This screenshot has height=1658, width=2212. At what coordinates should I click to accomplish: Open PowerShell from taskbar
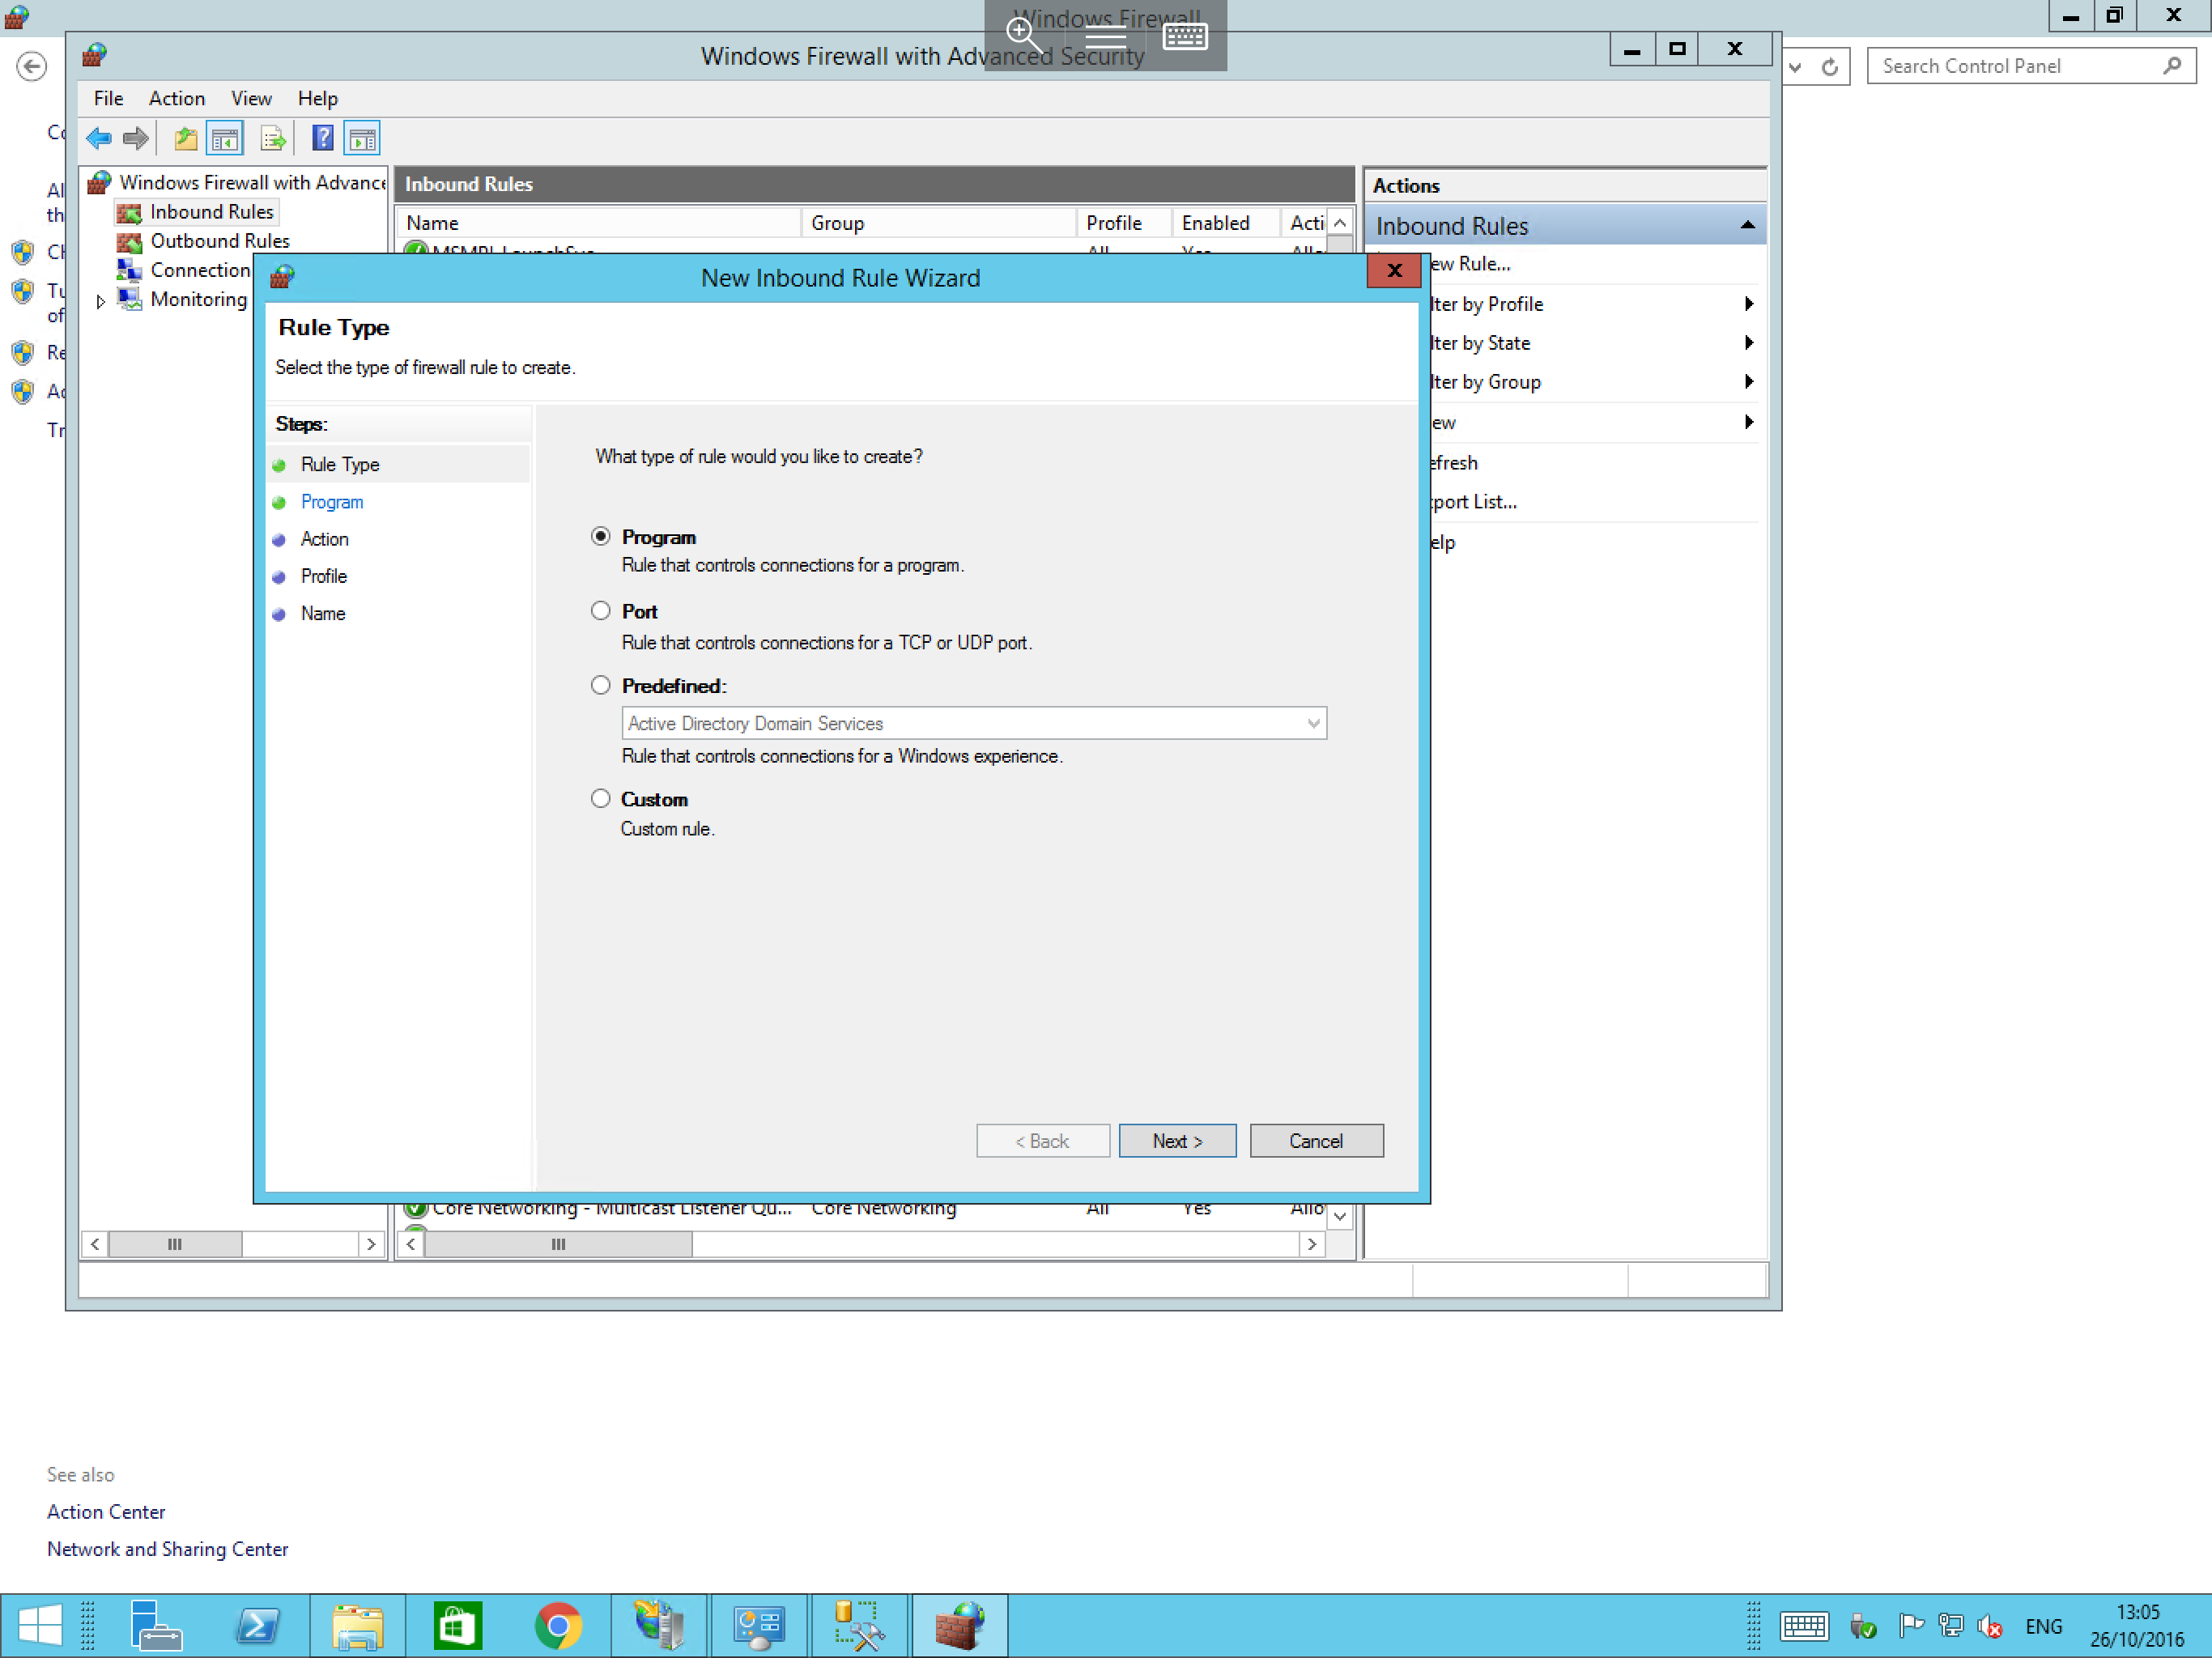(257, 1625)
